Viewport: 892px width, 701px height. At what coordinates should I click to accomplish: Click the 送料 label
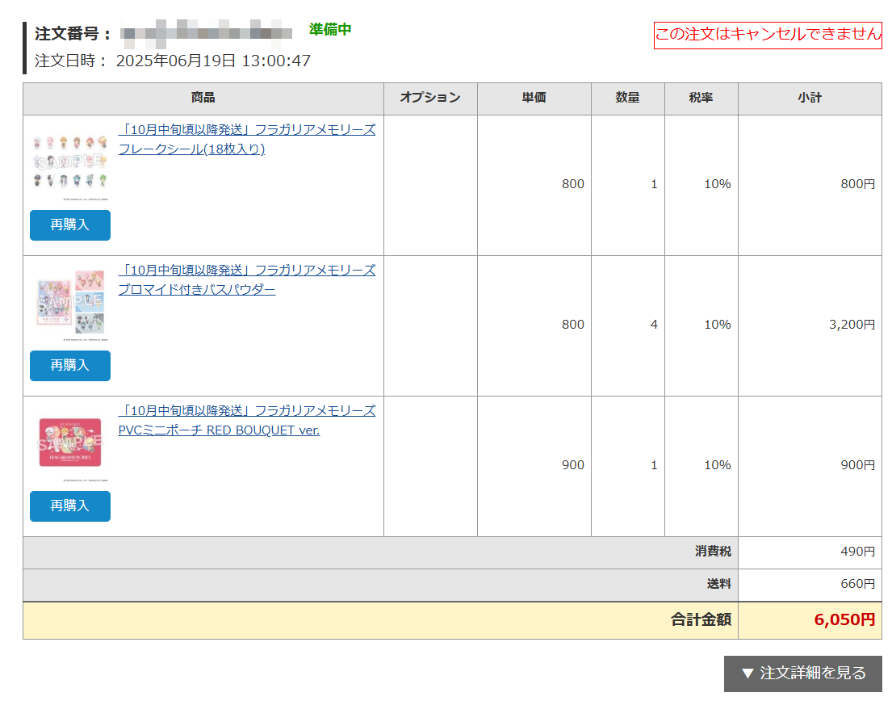click(719, 585)
